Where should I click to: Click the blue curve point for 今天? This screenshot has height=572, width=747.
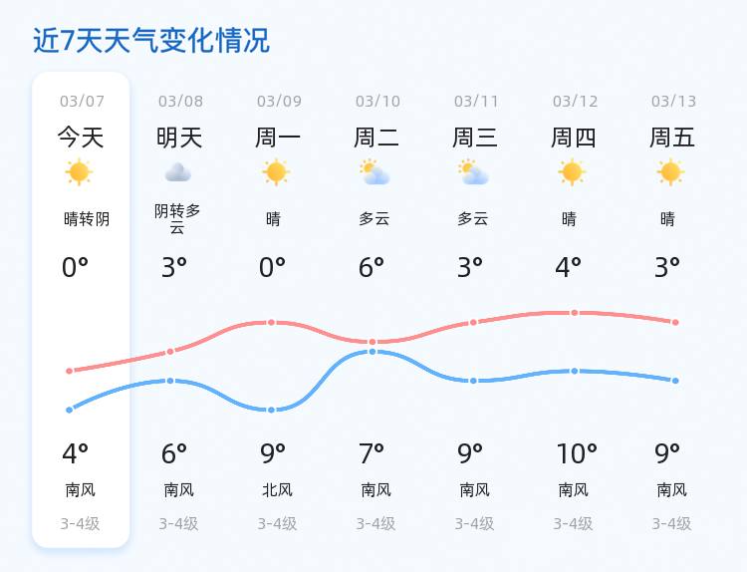point(70,410)
